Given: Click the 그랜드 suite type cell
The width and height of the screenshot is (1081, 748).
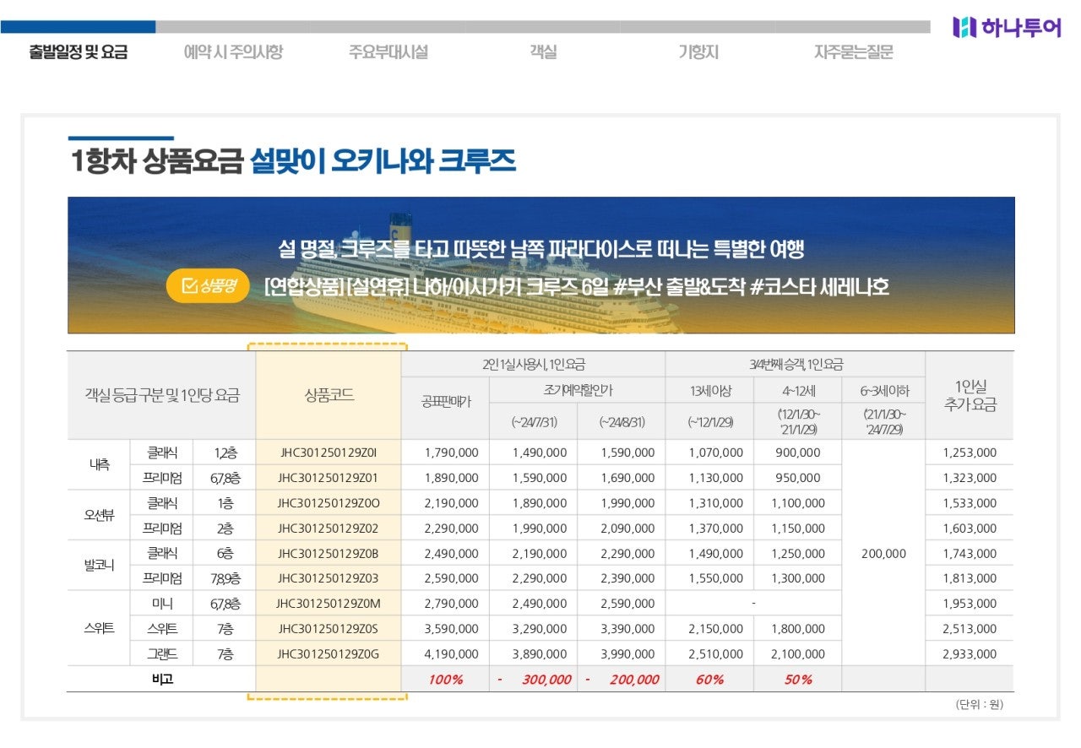Looking at the screenshot, I should click(x=161, y=654).
